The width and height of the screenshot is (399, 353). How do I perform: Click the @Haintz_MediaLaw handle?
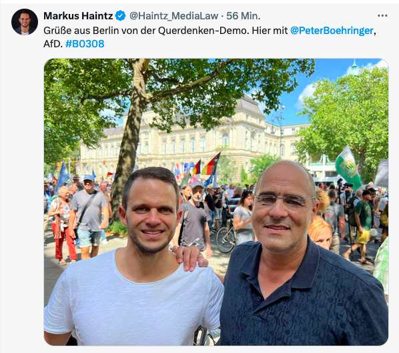point(173,16)
